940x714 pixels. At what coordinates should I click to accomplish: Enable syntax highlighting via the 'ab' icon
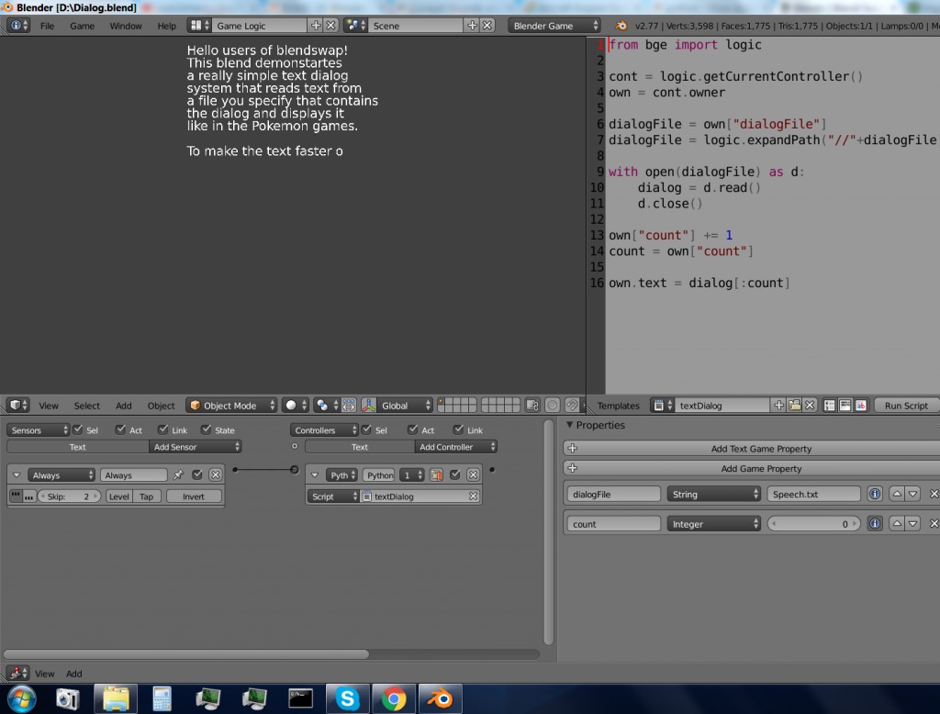tap(860, 405)
